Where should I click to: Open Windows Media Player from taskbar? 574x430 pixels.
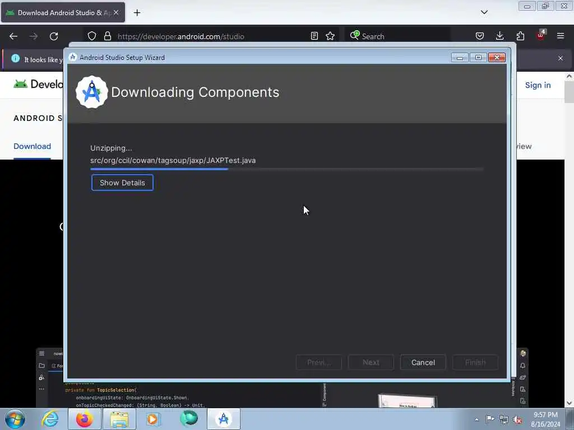click(154, 419)
